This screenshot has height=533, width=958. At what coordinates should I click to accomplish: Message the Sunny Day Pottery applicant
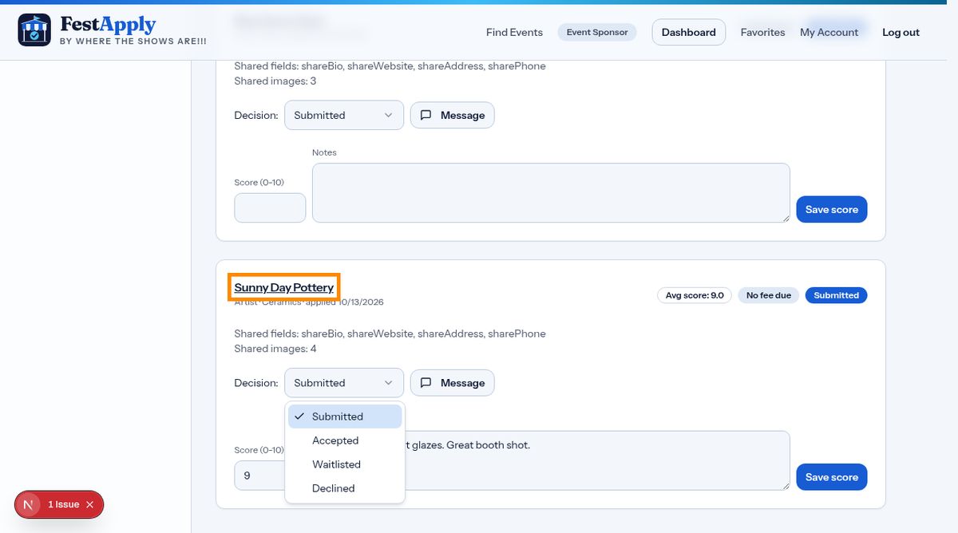tap(453, 383)
